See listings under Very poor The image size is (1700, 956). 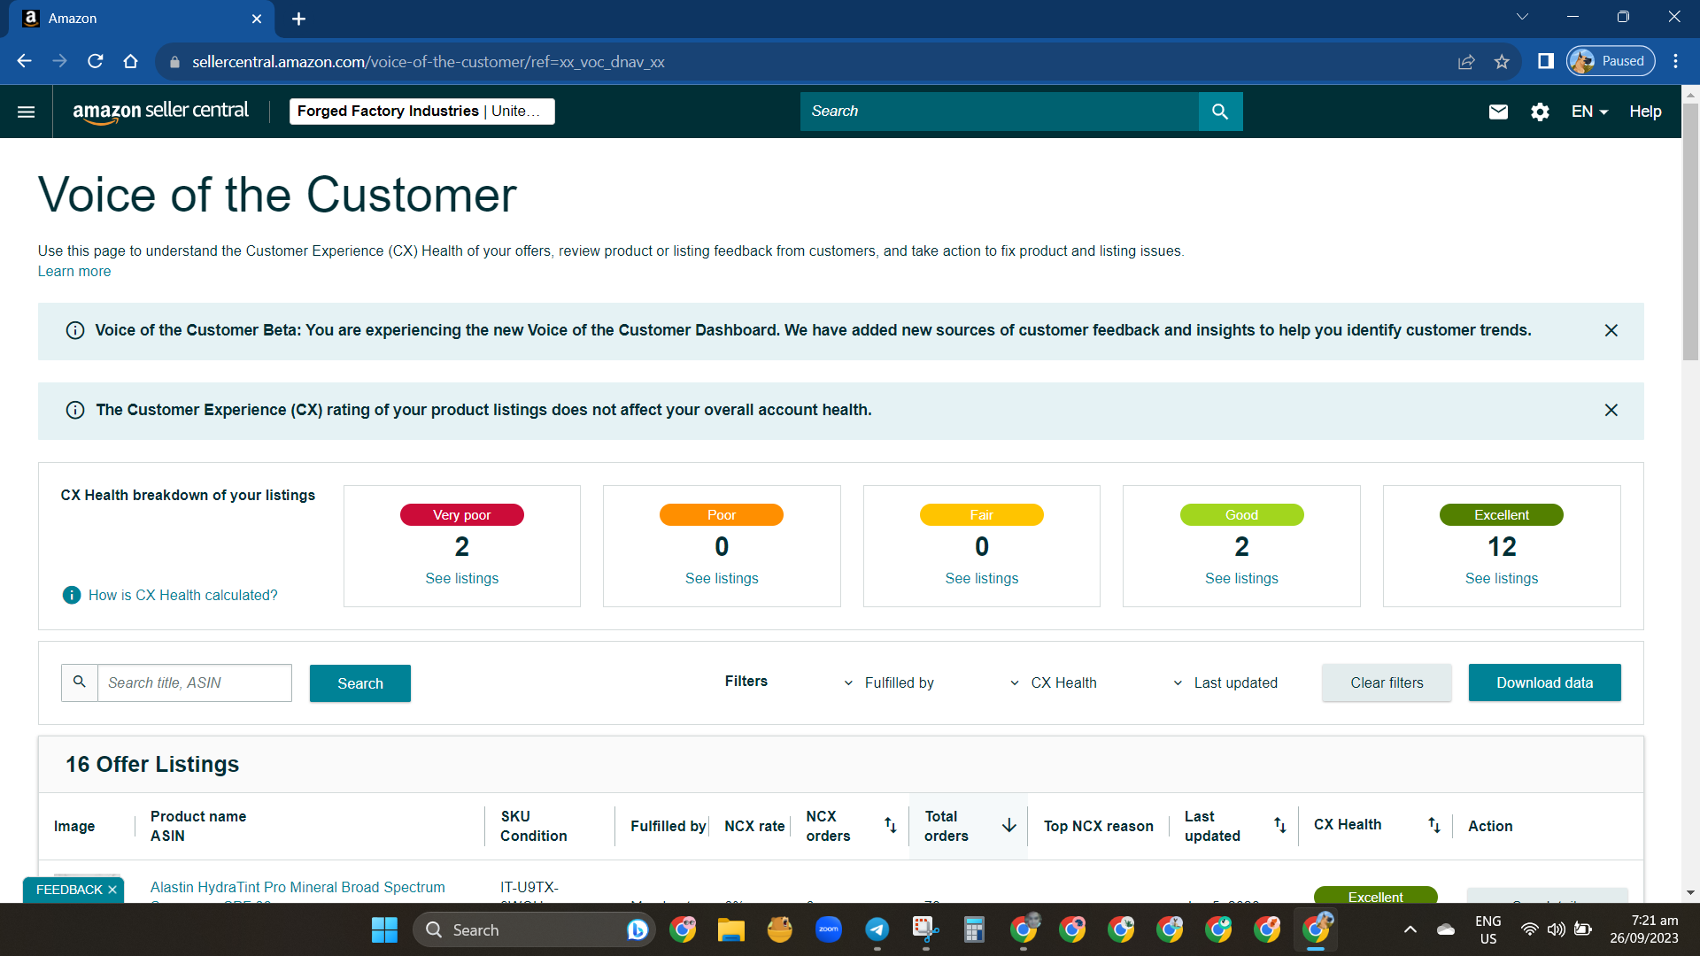tap(461, 578)
